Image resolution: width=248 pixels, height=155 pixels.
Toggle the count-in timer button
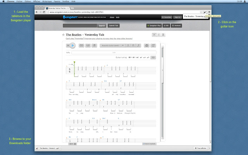(x=94, y=46)
